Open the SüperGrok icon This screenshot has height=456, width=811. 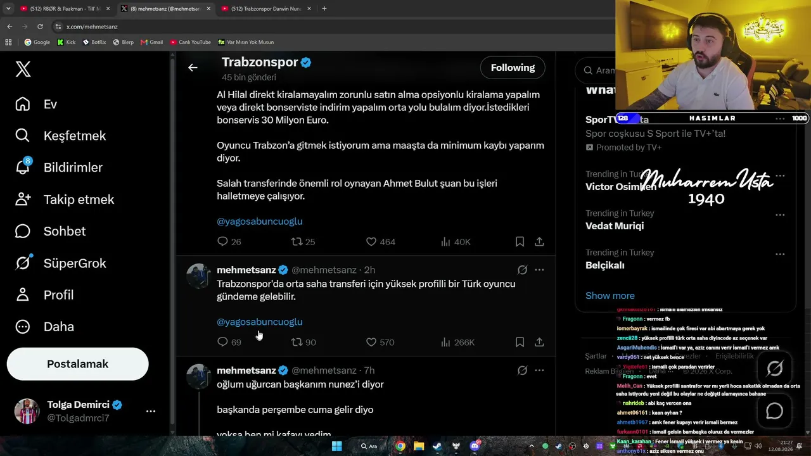[23, 263]
